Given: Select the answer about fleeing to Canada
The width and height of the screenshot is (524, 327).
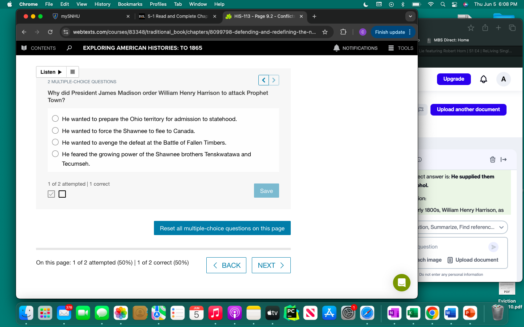Looking at the screenshot, I should [x=55, y=130].
